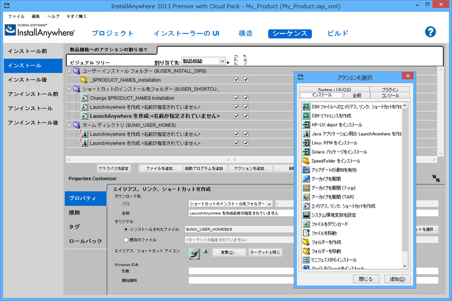Toggle アプリ checkbox on the bold LaunchAnywhere row
The image size is (452, 301).
pyautogui.click(x=237, y=116)
